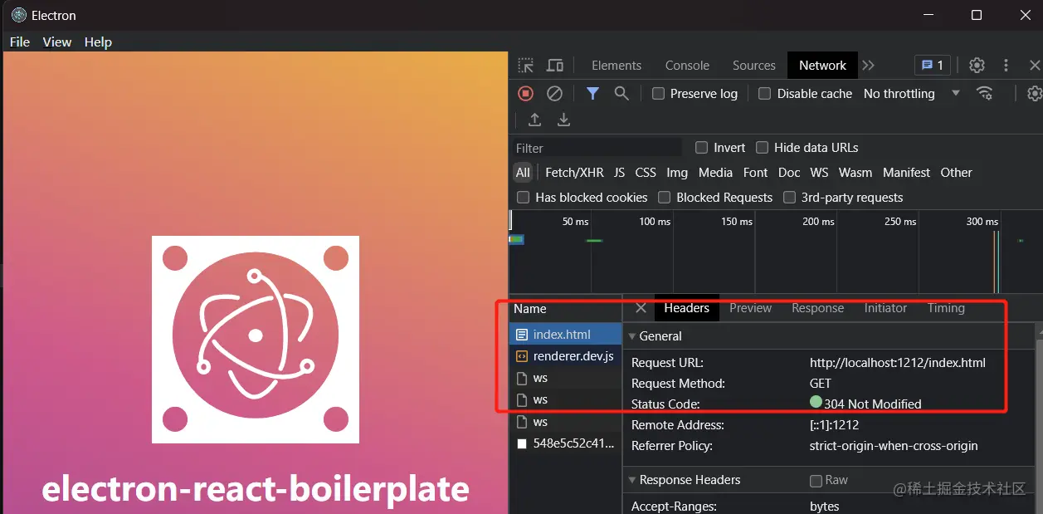Viewport: 1043px width, 514px height.
Task: Show more DevTools tabs chevron
Action: (x=868, y=66)
